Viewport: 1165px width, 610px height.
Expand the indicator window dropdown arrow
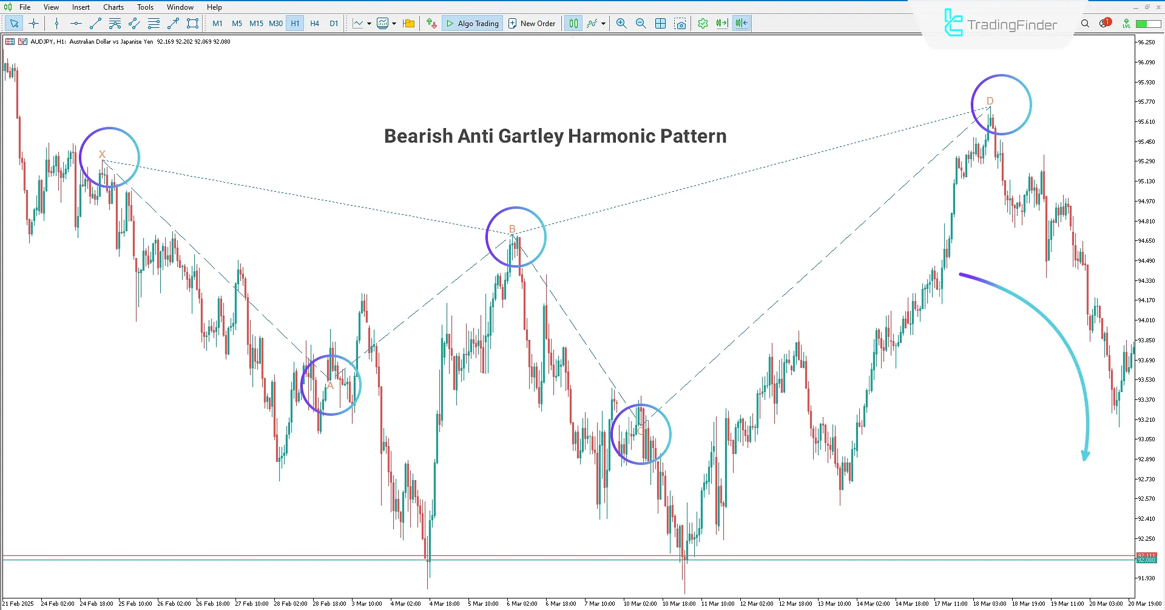(x=394, y=23)
